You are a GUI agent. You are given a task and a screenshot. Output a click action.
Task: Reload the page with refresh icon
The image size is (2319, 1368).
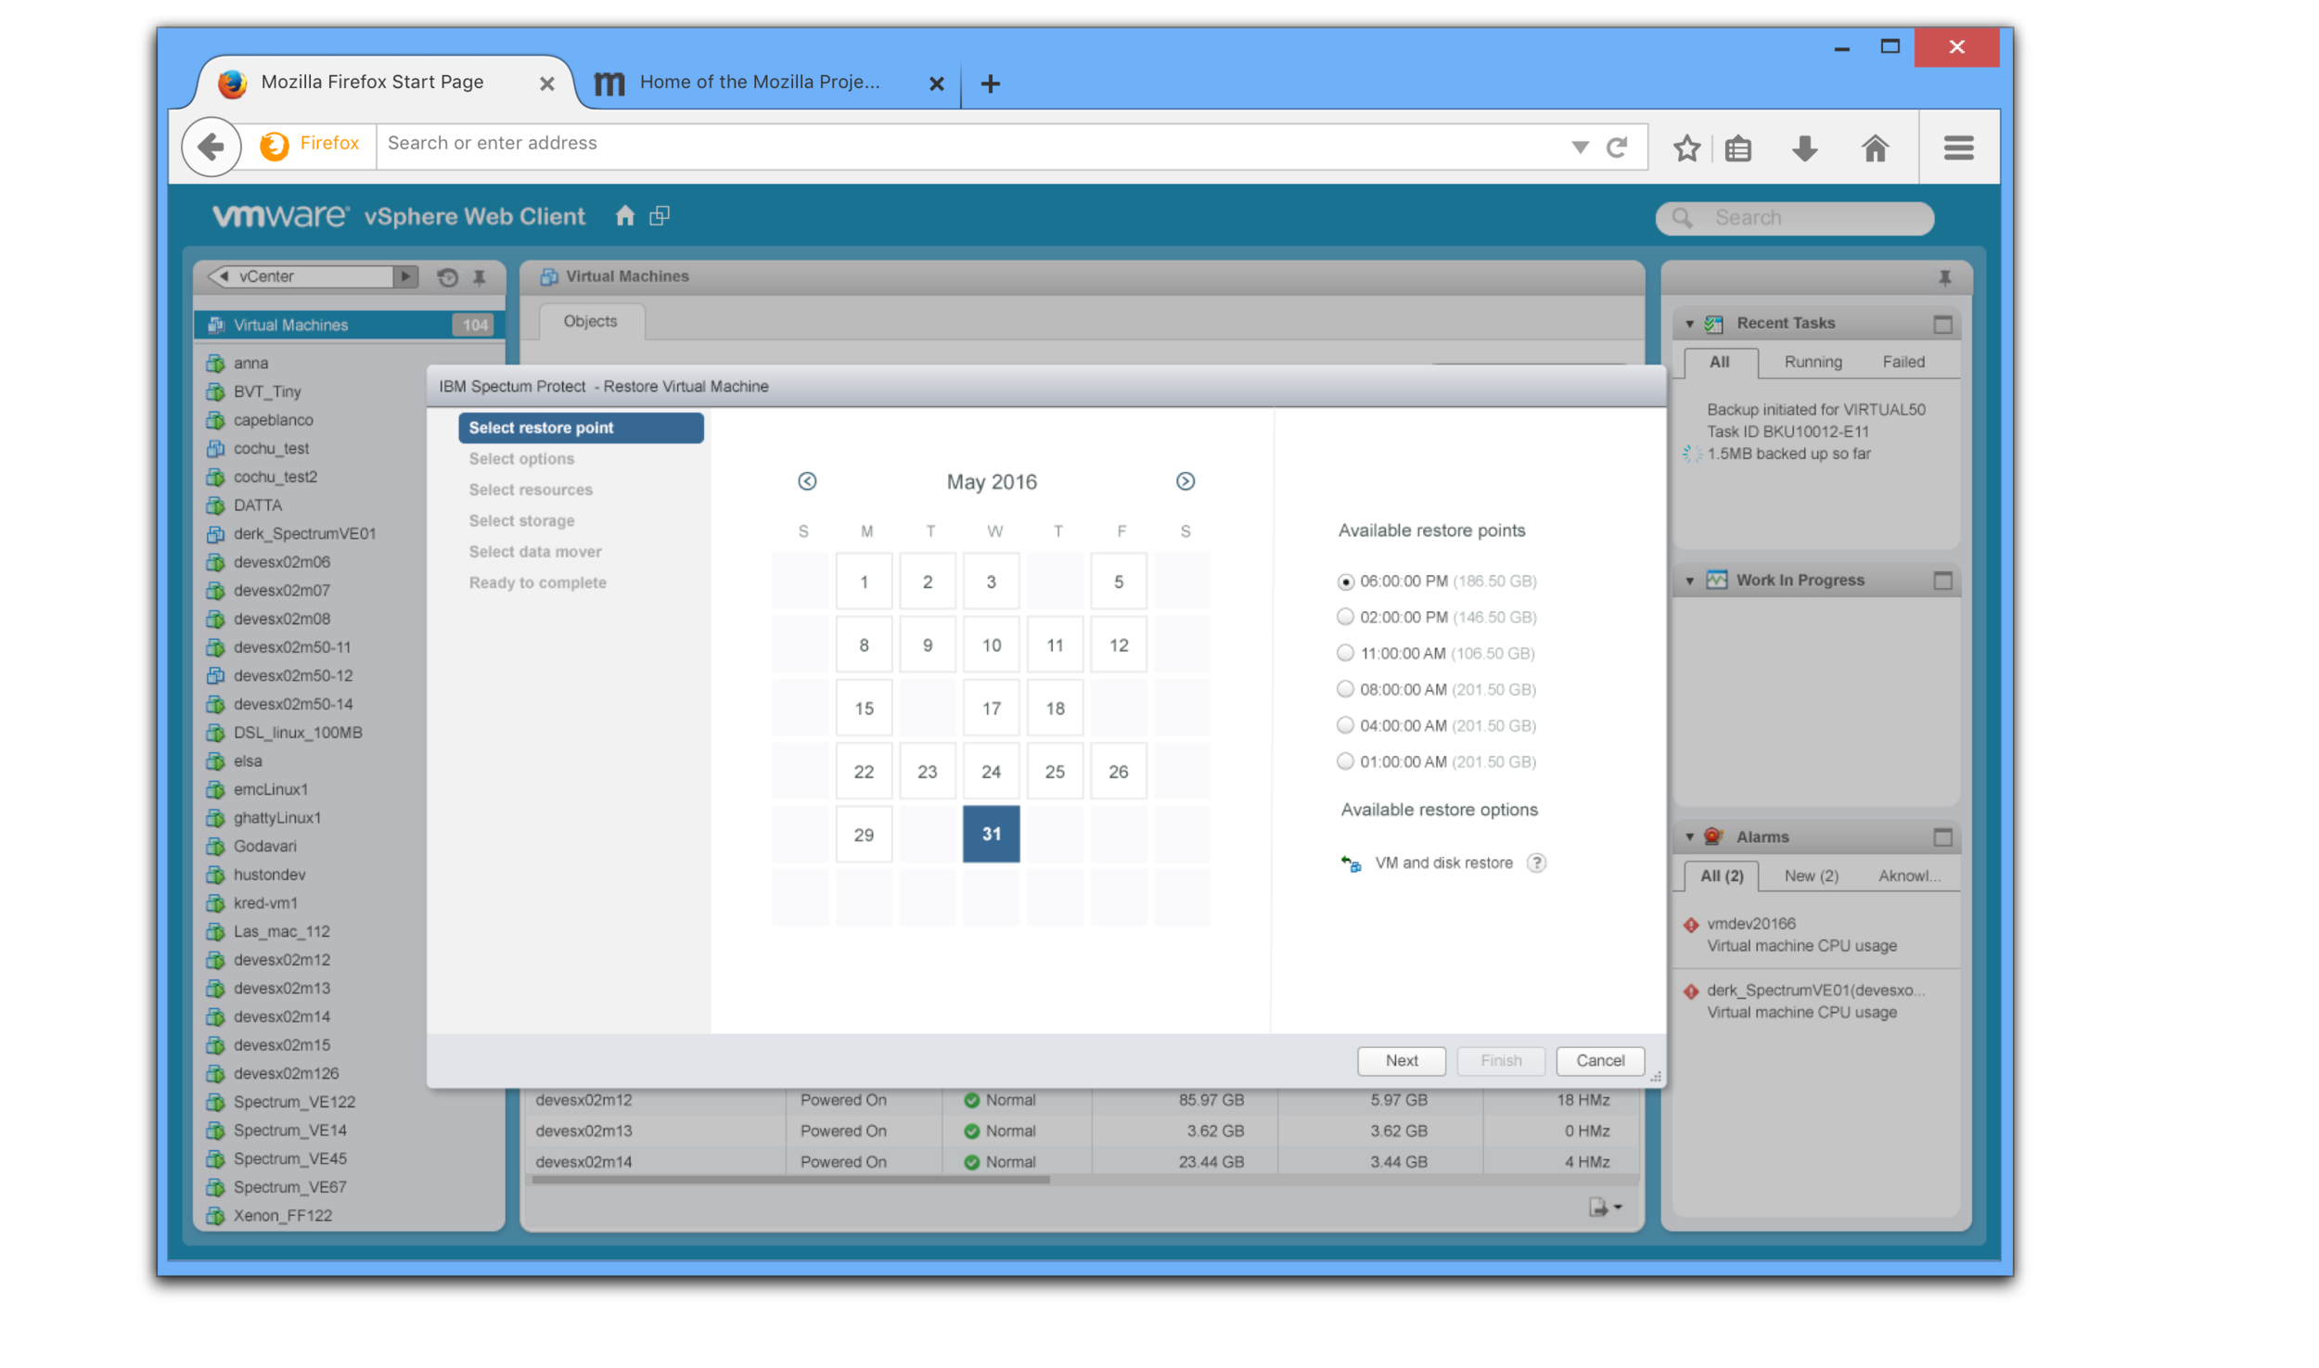[1617, 147]
